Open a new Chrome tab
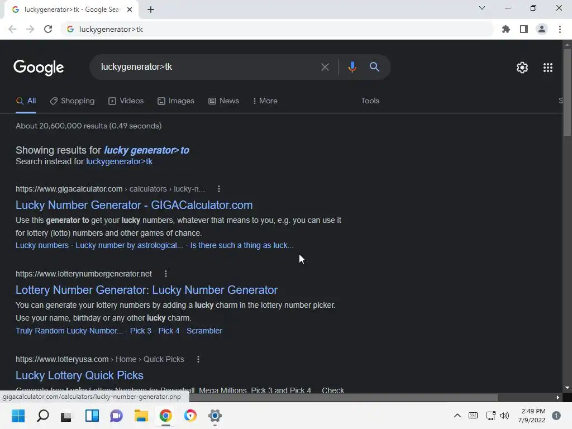 coord(151,9)
